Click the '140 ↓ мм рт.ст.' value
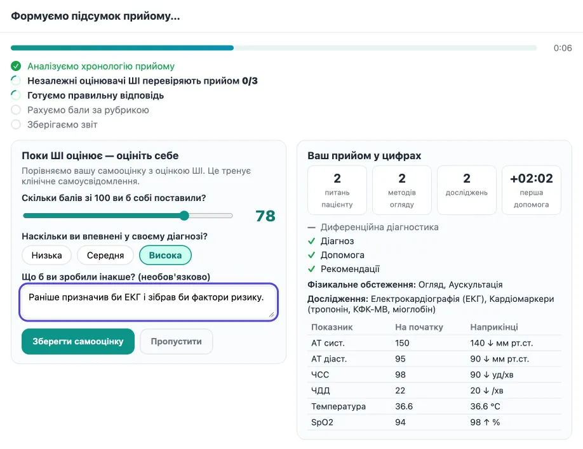The image size is (583, 449). pos(502,343)
